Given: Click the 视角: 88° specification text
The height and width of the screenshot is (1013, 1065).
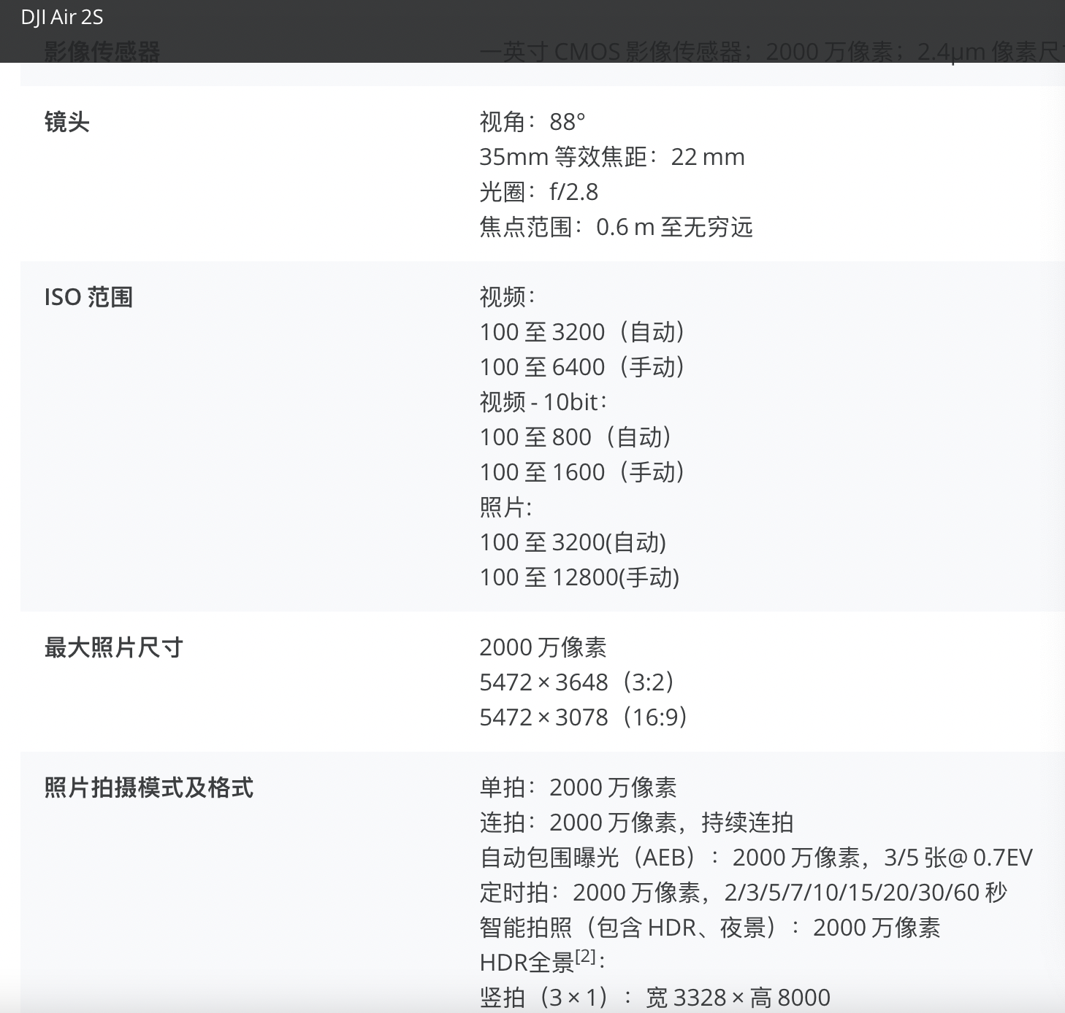Looking at the screenshot, I should (532, 122).
